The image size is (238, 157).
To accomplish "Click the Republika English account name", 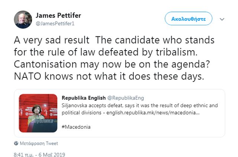I will point(84,98).
